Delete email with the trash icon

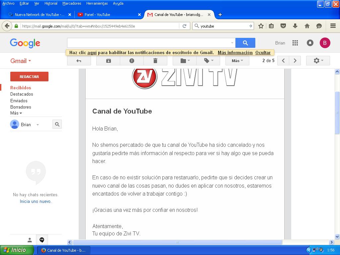point(155,61)
